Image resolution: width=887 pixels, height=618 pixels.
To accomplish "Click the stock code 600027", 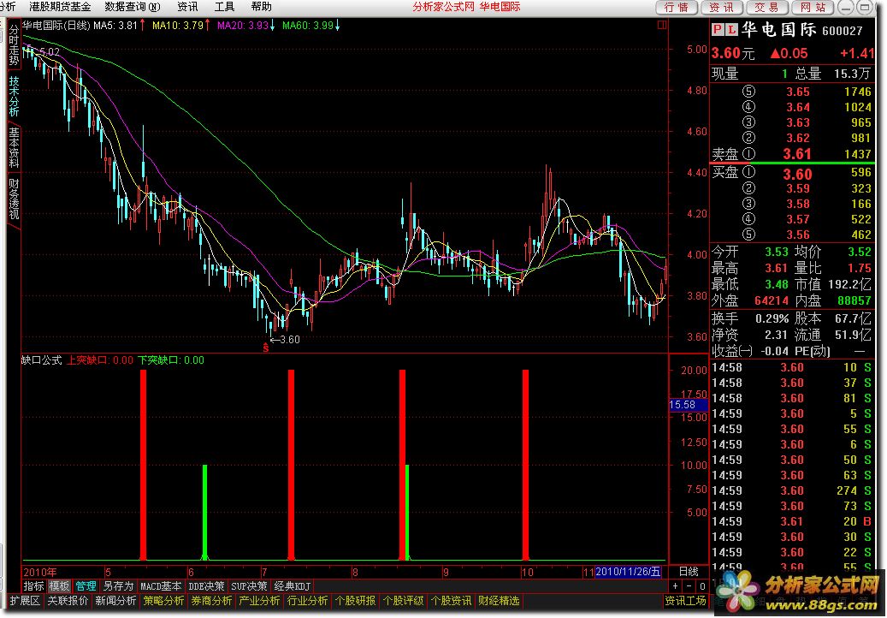I will (843, 31).
